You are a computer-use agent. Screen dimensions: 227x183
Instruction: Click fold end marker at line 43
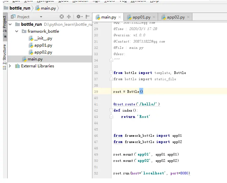[111, 116]
